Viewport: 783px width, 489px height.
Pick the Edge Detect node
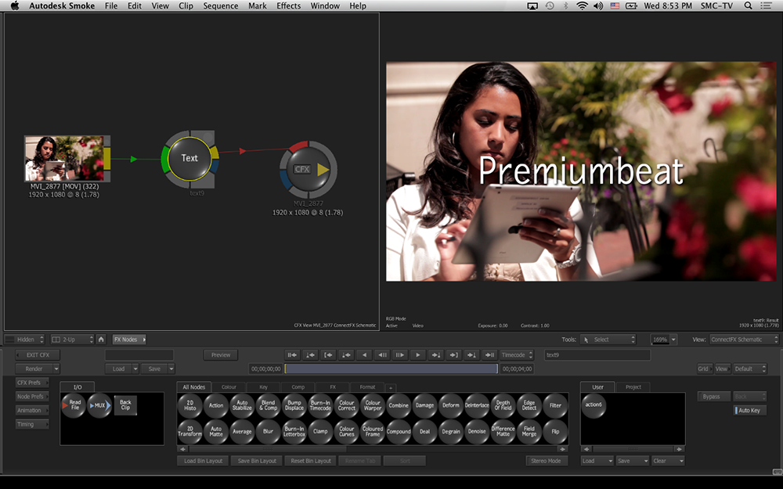(x=529, y=405)
